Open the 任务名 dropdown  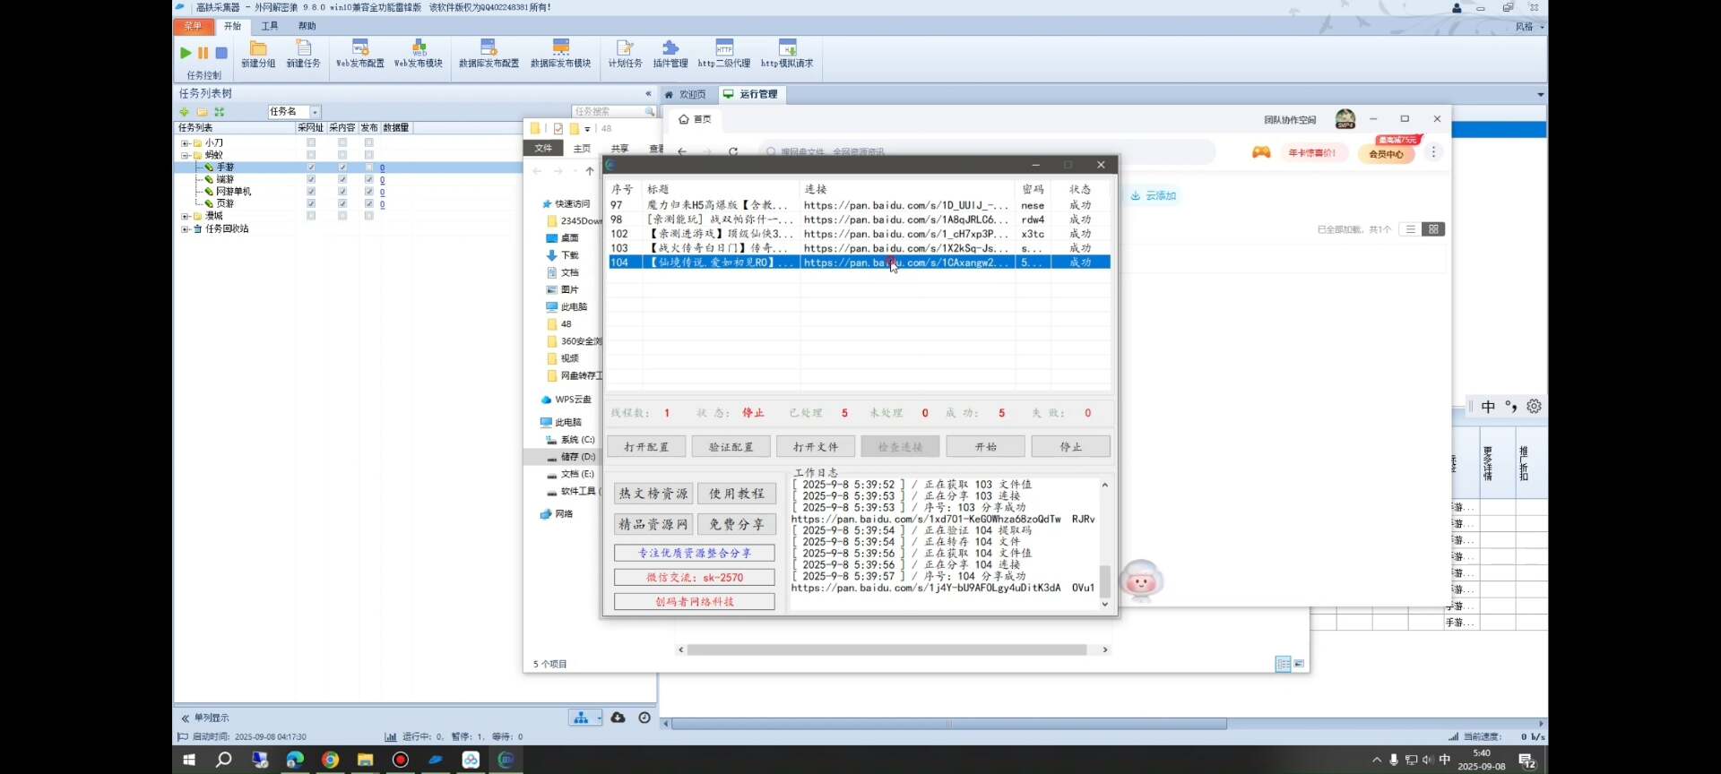[x=315, y=112]
